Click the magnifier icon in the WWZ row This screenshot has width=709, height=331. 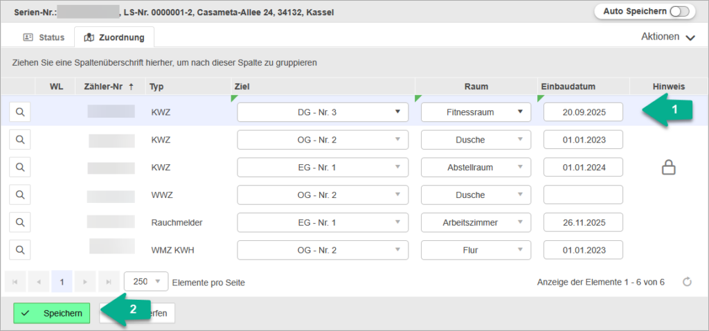(x=21, y=195)
